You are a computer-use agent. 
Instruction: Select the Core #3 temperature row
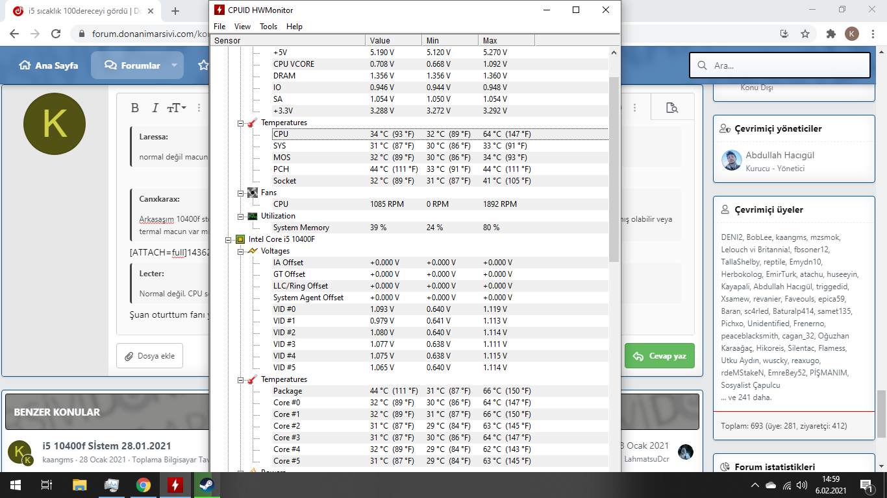(x=440, y=438)
